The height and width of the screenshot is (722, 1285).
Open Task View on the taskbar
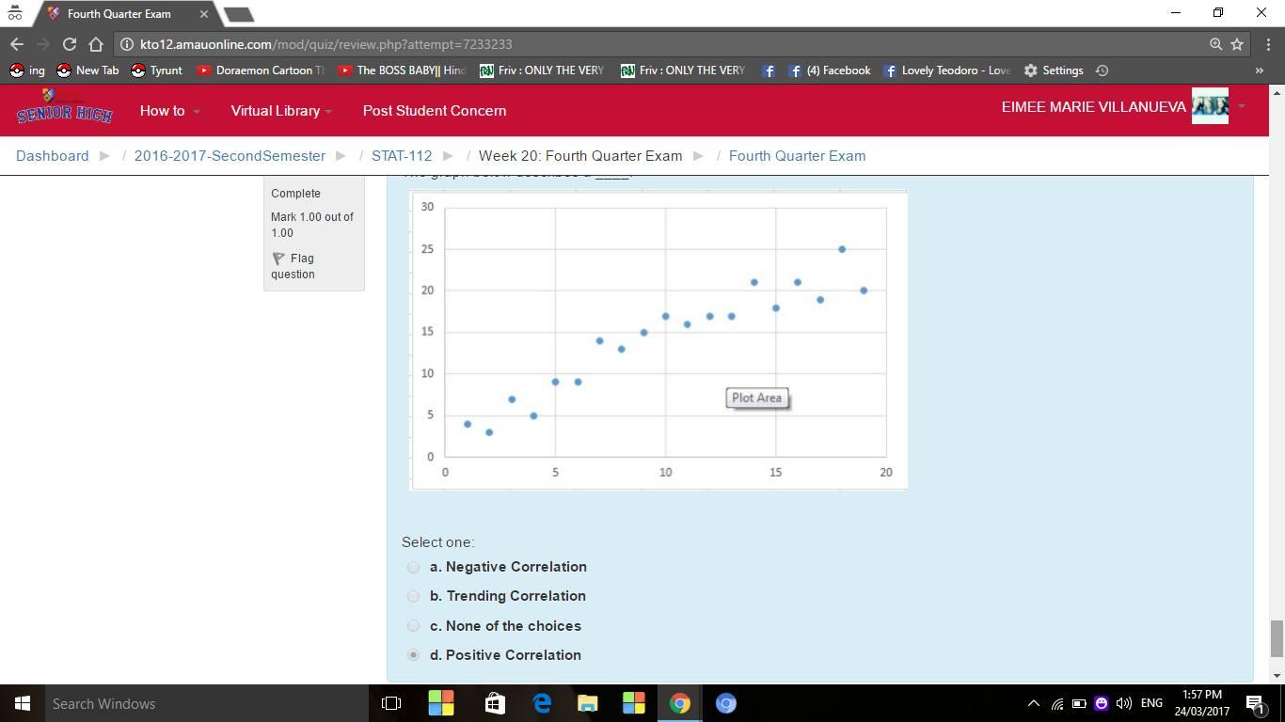(x=391, y=703)
